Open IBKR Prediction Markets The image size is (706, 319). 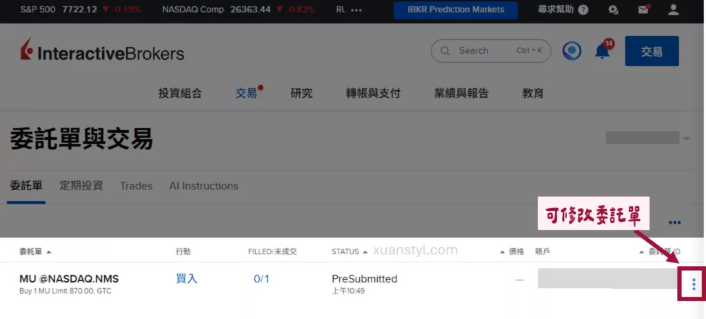coord(456,10)
